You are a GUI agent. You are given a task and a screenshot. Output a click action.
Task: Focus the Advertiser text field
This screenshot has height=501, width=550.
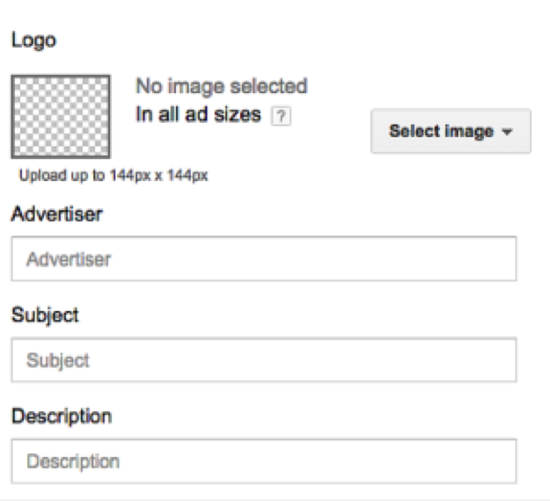pos(263,258)
